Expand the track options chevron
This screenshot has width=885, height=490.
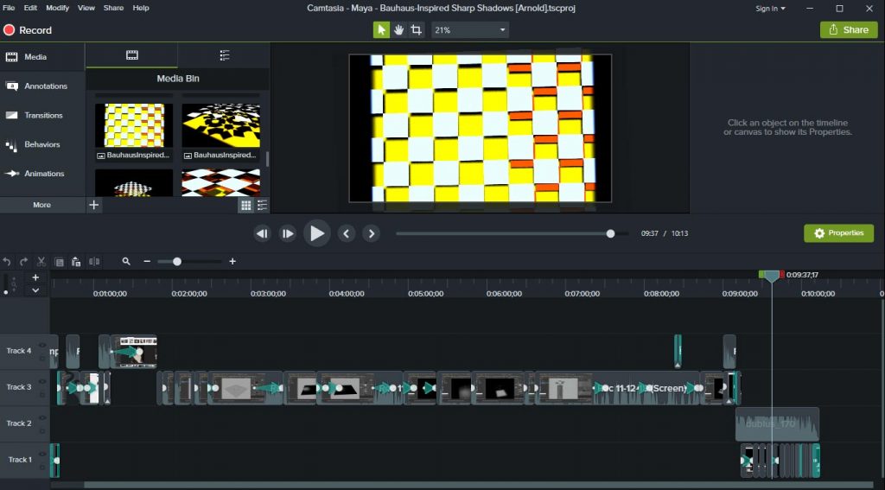click(x=35, y=290)
